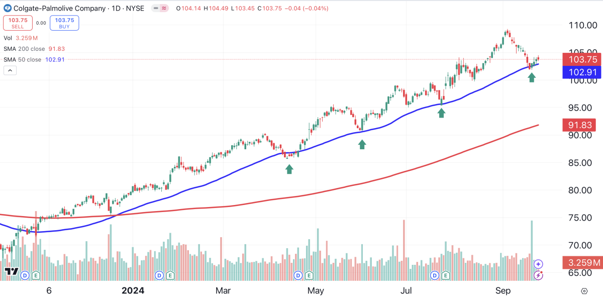Enable the pink approximate-data toggle in the header
603x299 pixels.
click(x=163, y=9)
